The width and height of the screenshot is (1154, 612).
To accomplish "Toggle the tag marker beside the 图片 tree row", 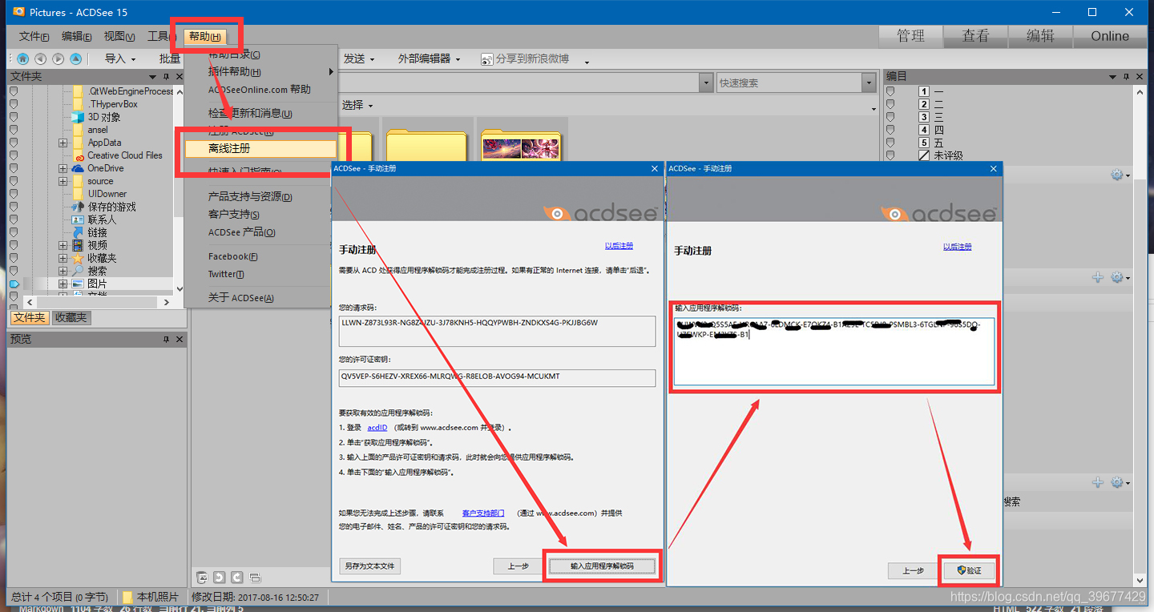I will click(14, 284).
